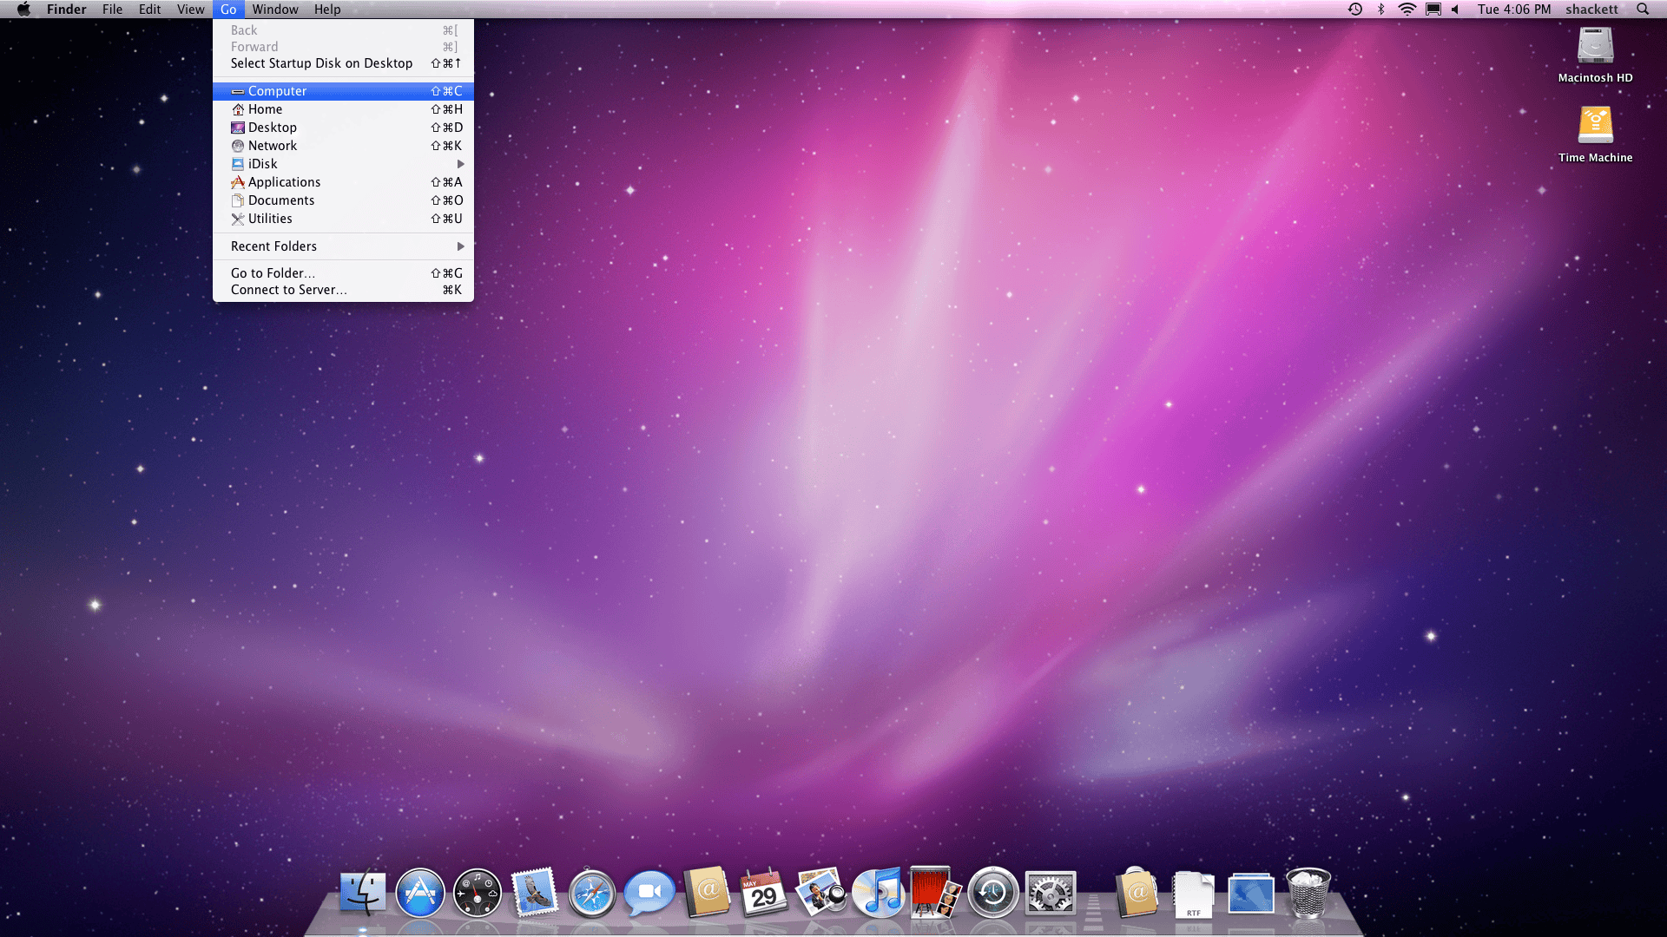Viewport: 1667px width, 937px height.
Task: Click the Time Machine menu bar status icon
Action: (1354, 10)
